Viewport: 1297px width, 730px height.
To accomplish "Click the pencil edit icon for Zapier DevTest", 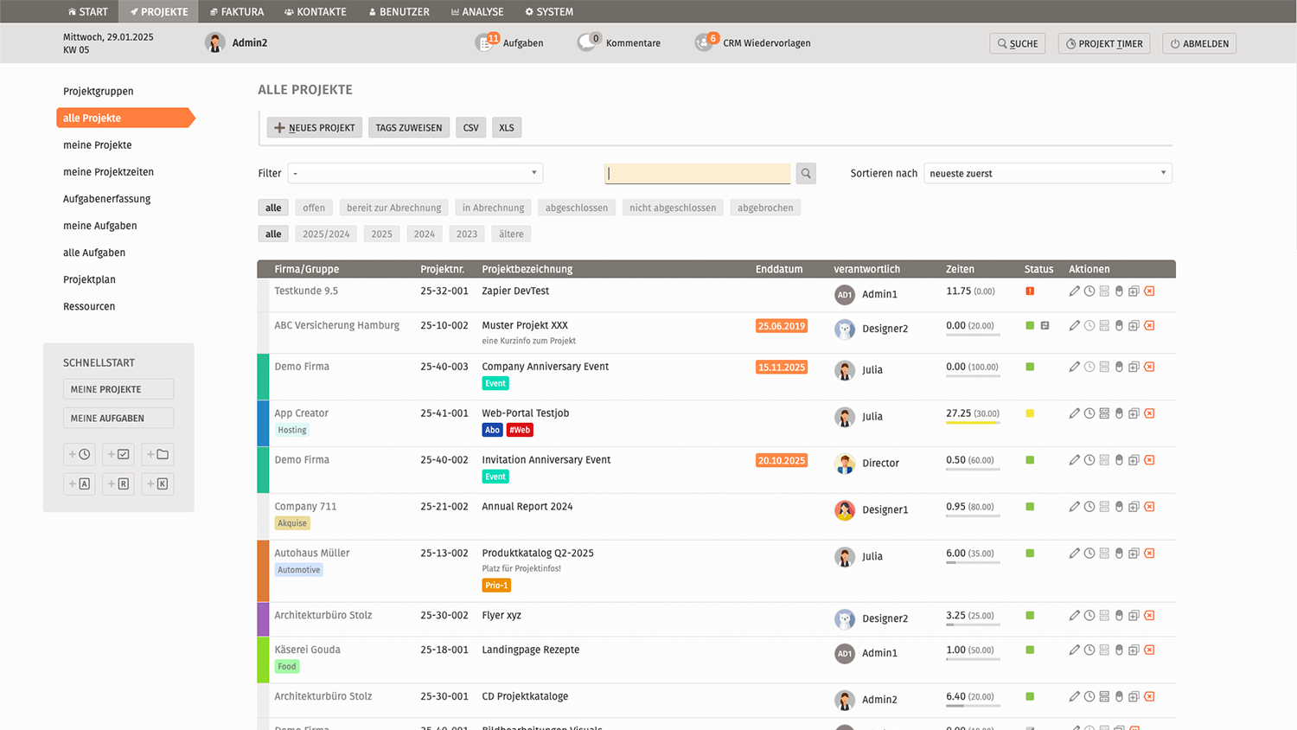I will point(1074,291).
